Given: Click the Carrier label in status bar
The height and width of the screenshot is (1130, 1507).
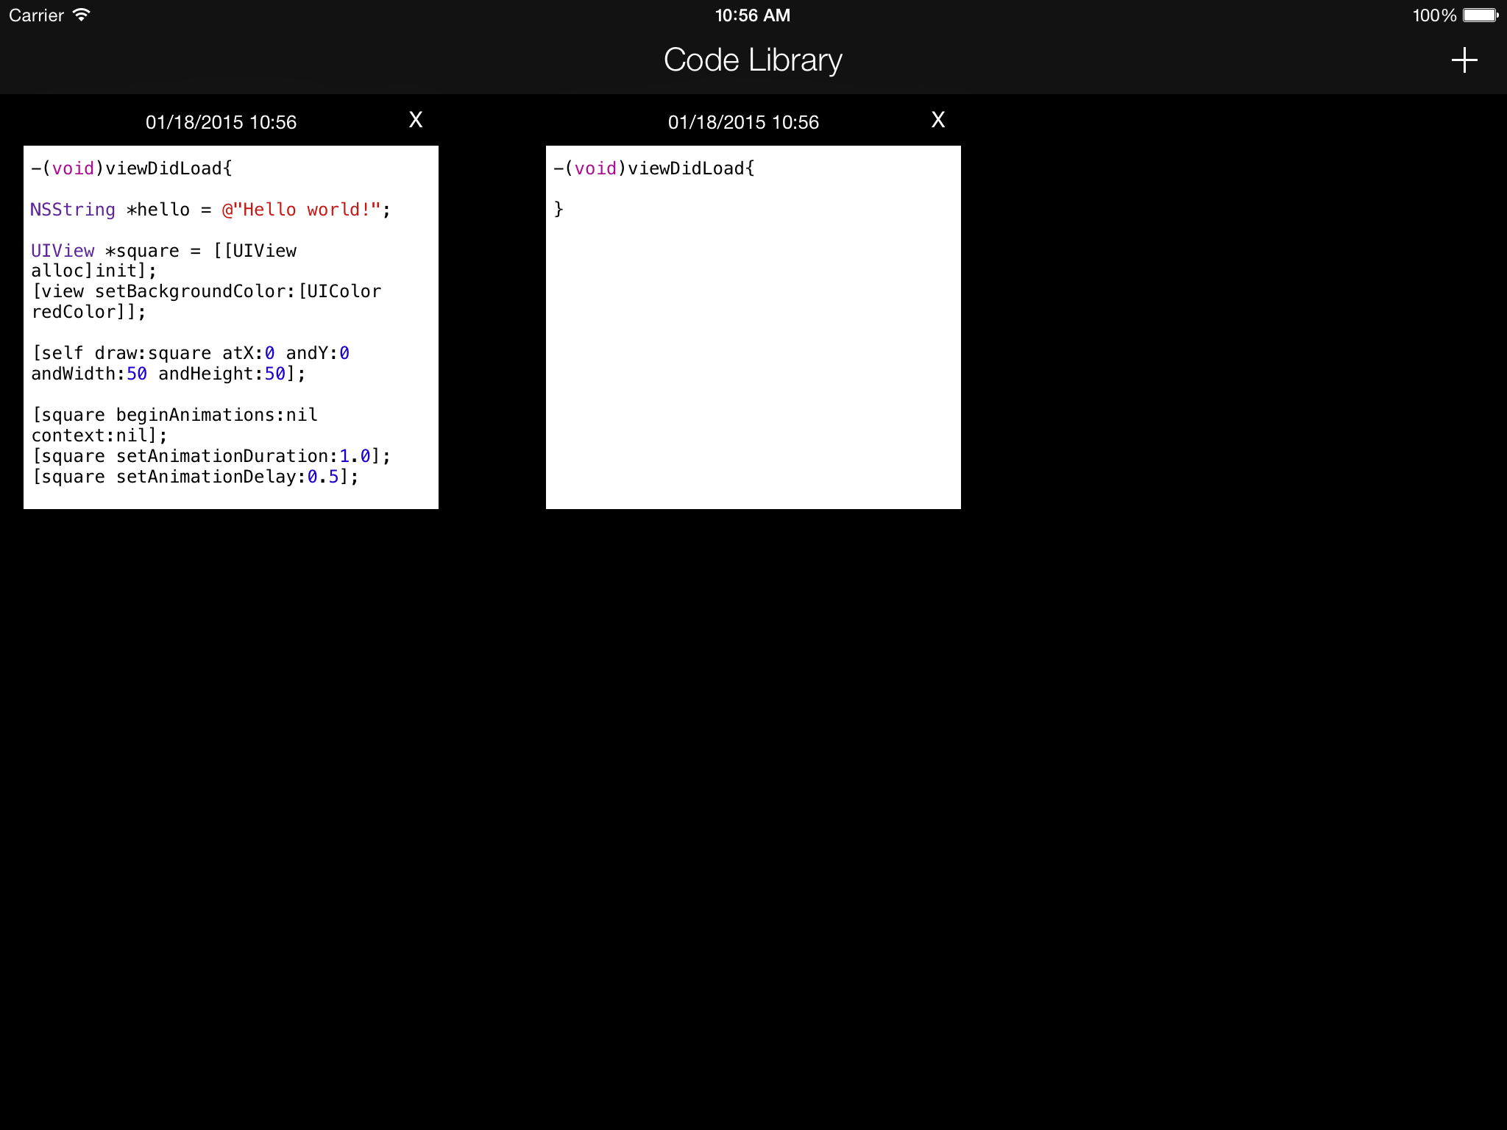Looking at the screenshot, I should click(x=36, y=15).
